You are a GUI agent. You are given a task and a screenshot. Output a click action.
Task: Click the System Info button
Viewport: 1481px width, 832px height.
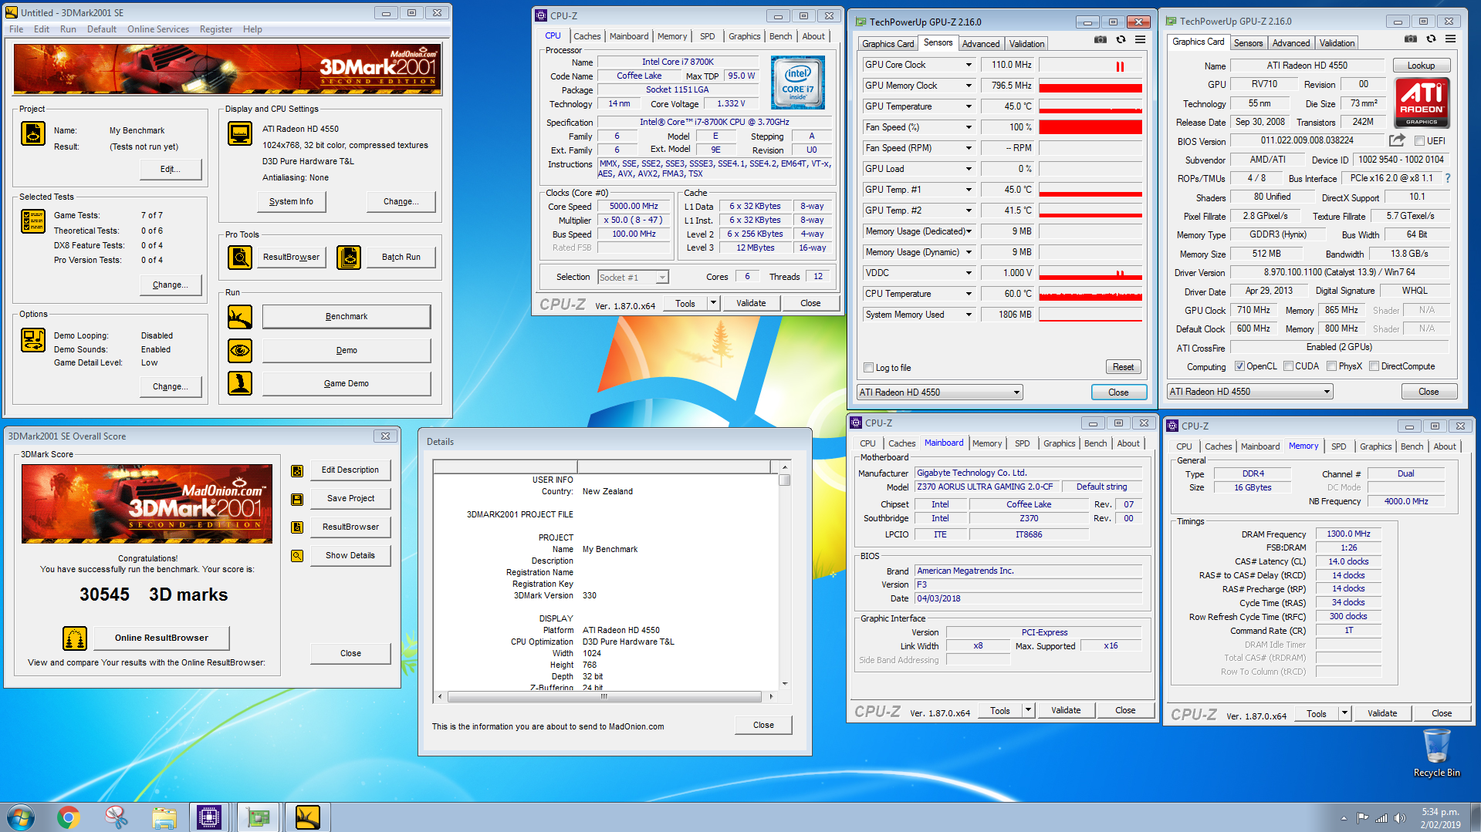pos(291,201)
